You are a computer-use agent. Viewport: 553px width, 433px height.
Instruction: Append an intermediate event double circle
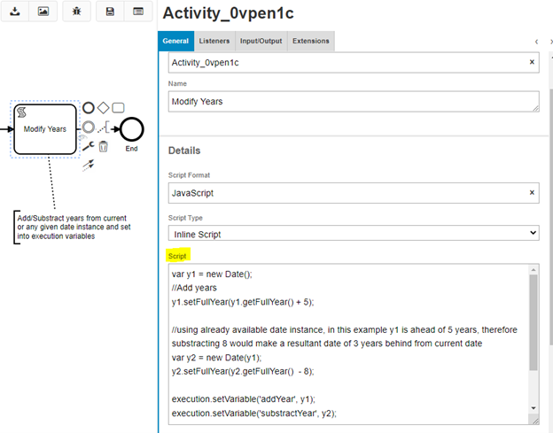point(88,128)
